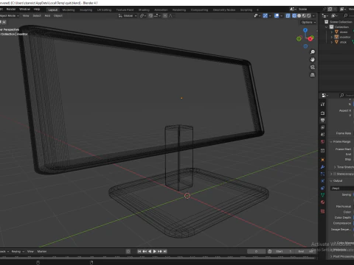Switch to the Geometry Nodes workspace tab
The height and width of the screenshot is (265, 354).
click(x=224, y=10)
